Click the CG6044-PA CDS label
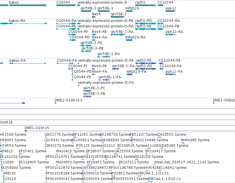This screenshot has height=183, width=235. (67, 61)
